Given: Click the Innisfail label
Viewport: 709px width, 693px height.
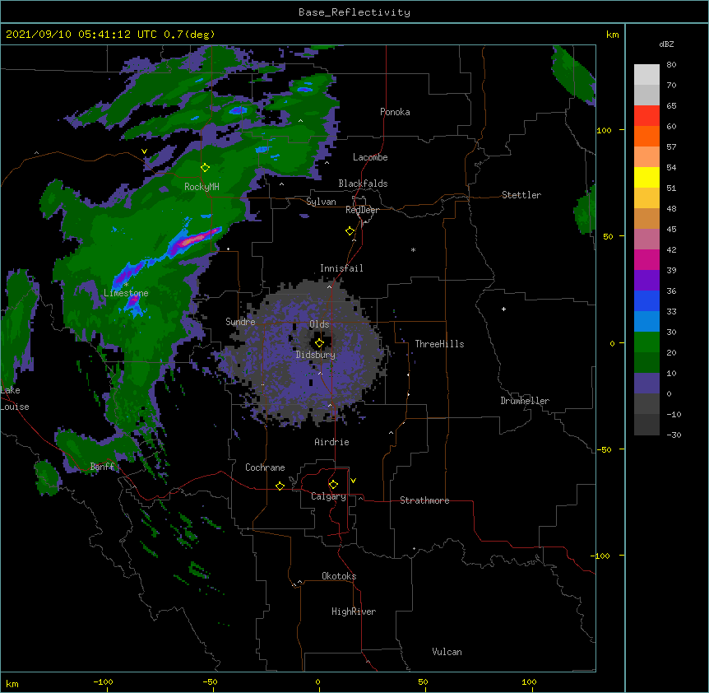Looking at the screenshot, I should [x=341, y=268].
